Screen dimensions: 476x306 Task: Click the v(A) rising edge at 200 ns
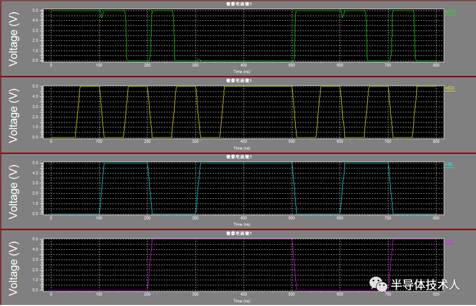pos(150,265)
